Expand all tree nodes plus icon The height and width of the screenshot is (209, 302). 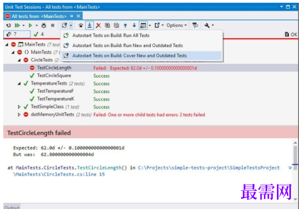107,25
